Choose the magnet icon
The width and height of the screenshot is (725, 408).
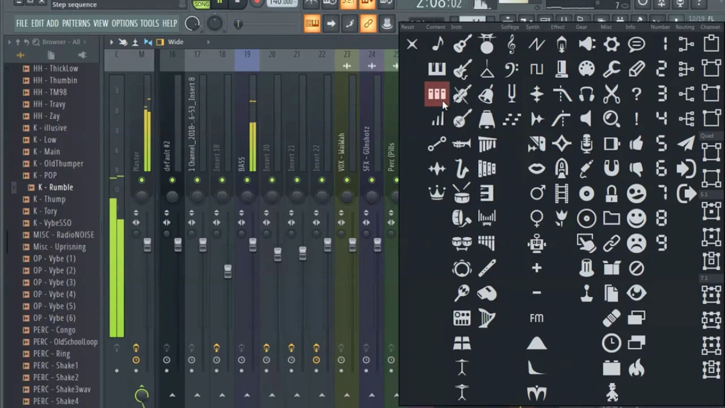[x=611, y=168]
